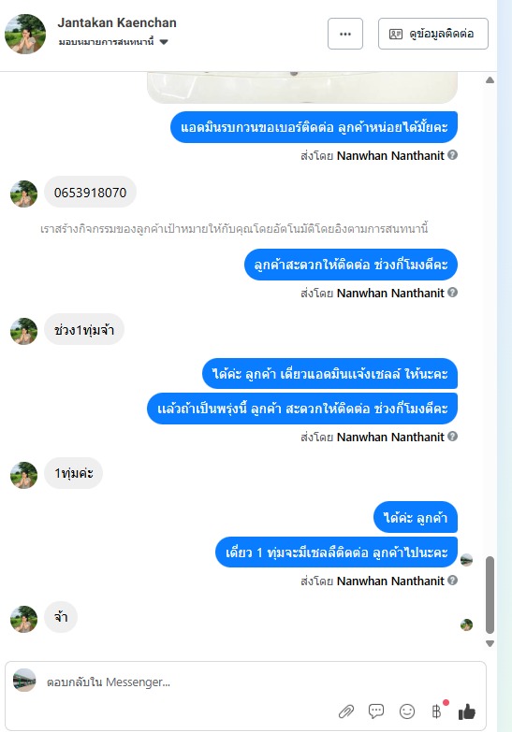This screenshot has height=732, width=512.
Task: Click the three-dot more options button
Action: [x=345, y=34]
